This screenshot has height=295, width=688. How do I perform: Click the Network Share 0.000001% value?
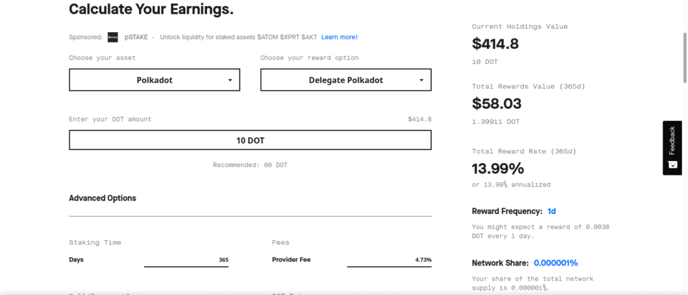pyautogui.click(x=556, y=263)
